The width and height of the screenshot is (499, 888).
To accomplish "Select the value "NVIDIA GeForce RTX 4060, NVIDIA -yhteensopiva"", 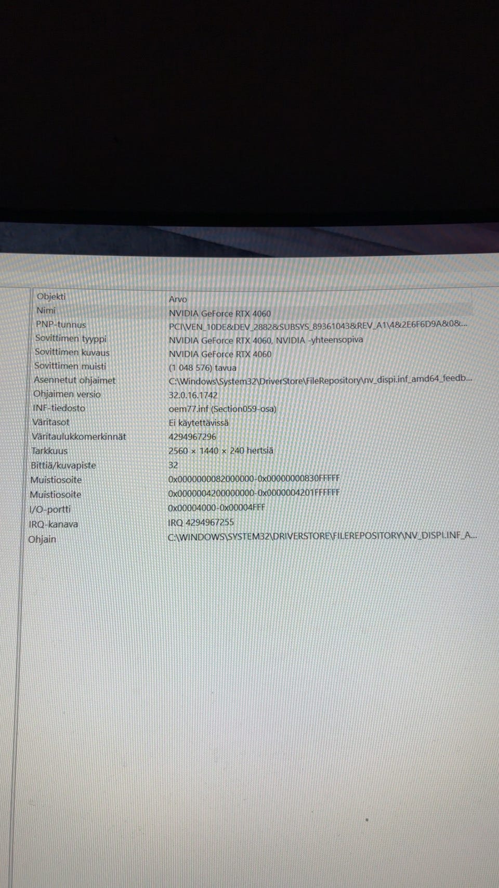I will point(266,340).
